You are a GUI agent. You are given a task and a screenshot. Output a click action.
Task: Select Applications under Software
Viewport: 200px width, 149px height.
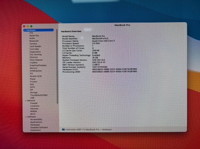point(36,122)
